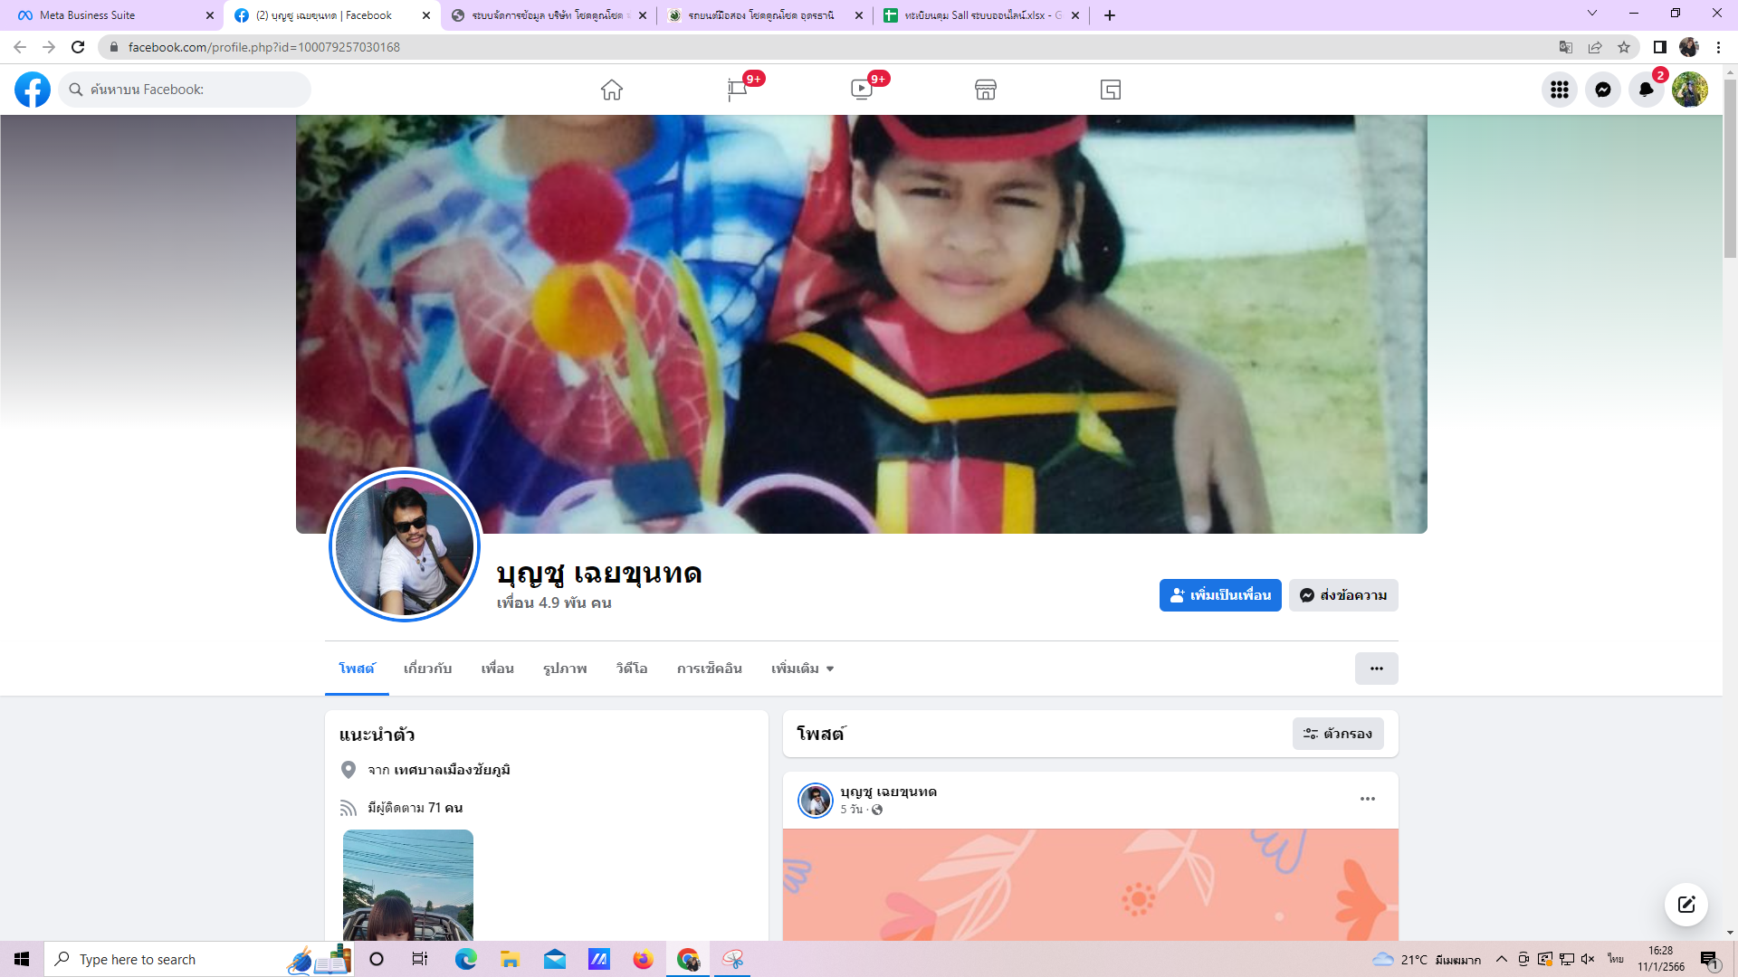The height and width of the screenshot is (977, 1738).
Task: Open the Facebook home feed icon
Action: 612,90
